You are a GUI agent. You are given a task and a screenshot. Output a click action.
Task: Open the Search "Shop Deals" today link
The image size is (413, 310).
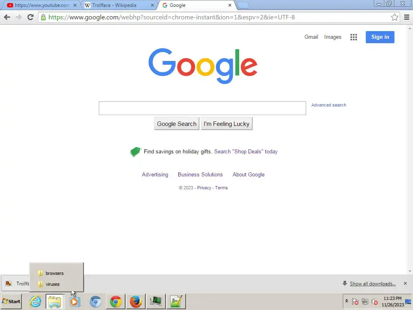click(x=246, y=152)
